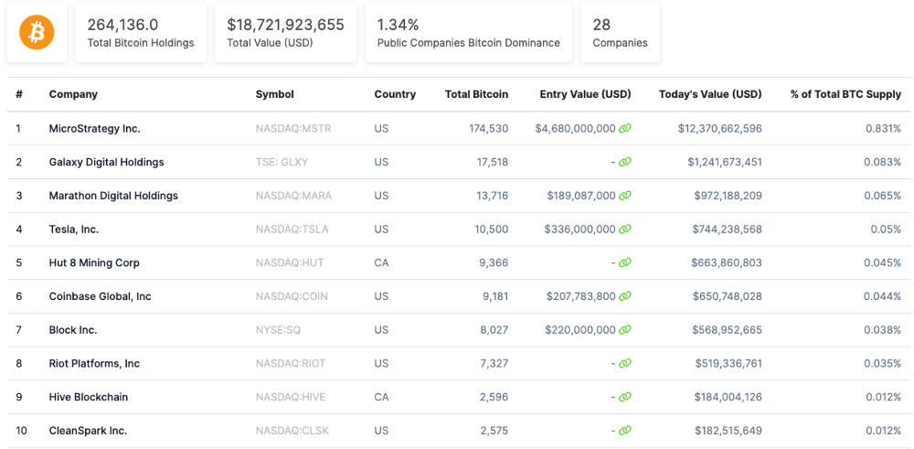Screen dimensions: 914x449
Task: Open CleanSpark Inc. company link
Action: click(88, 431)
